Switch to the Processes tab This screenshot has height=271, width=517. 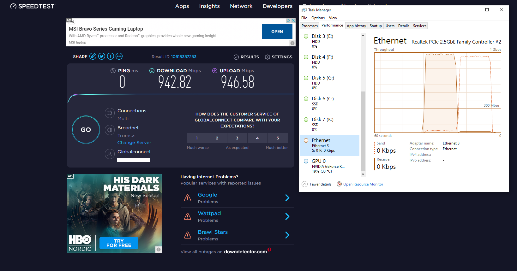(310, 26)
